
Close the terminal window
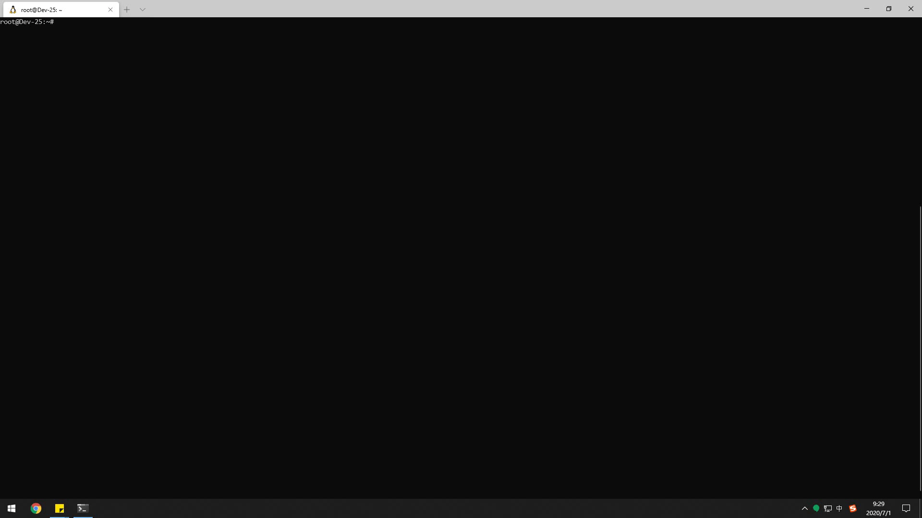click(x=911, y=9)
